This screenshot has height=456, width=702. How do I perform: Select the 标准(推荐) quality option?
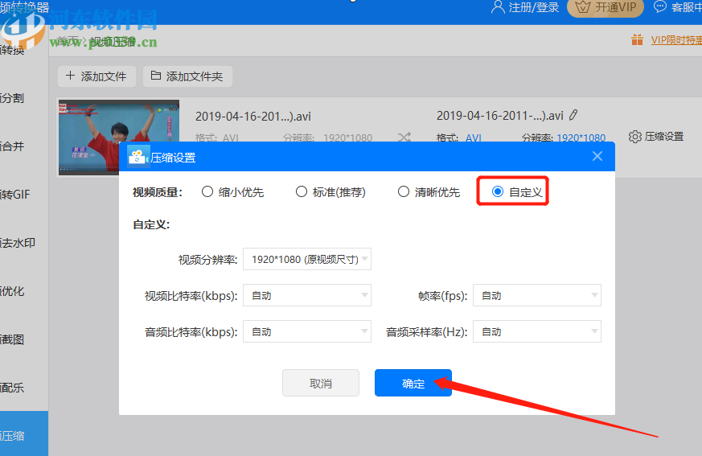302,191
